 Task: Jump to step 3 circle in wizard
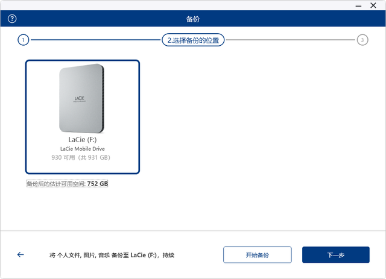click(362, 40)
